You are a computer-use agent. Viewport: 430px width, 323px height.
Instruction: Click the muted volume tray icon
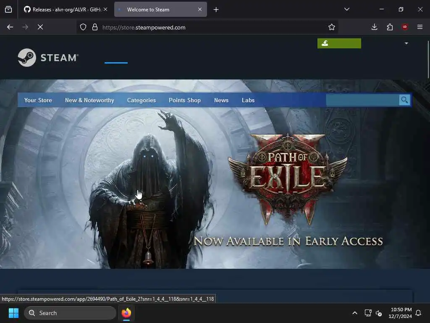pos(379,313)
